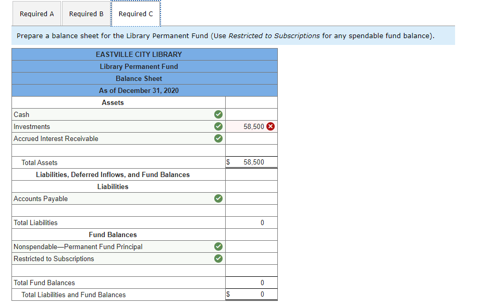Click the checkmark icon next to Investments
This screenshot has width=478, height=305.
pos(218,126)
